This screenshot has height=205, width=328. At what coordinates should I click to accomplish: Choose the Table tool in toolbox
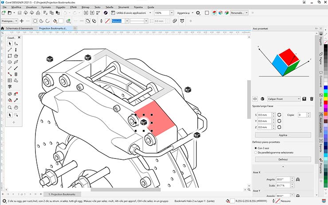tap(10, 81)
